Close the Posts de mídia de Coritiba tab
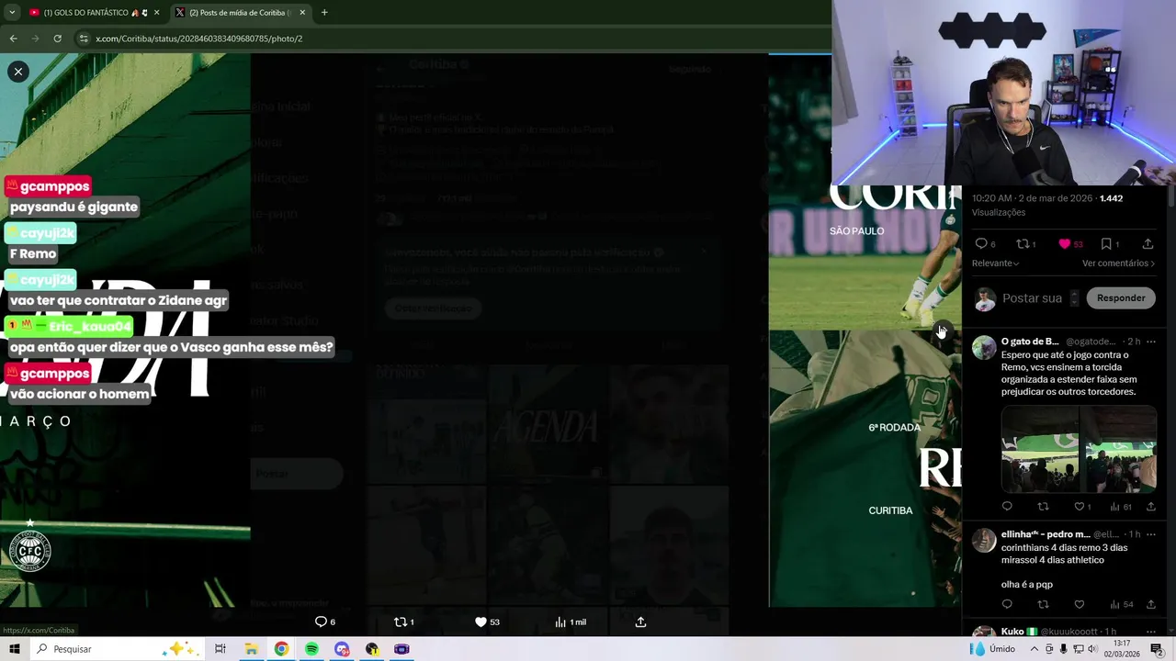Viewport: 1176px width, 661px height. (302, 13)
